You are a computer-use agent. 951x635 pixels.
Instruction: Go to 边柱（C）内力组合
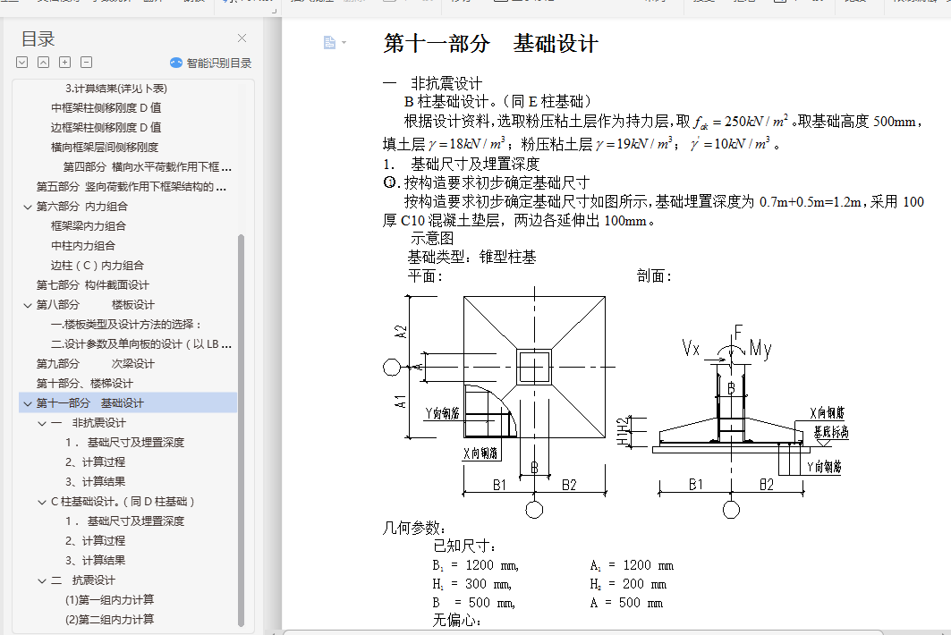(98, 265)
